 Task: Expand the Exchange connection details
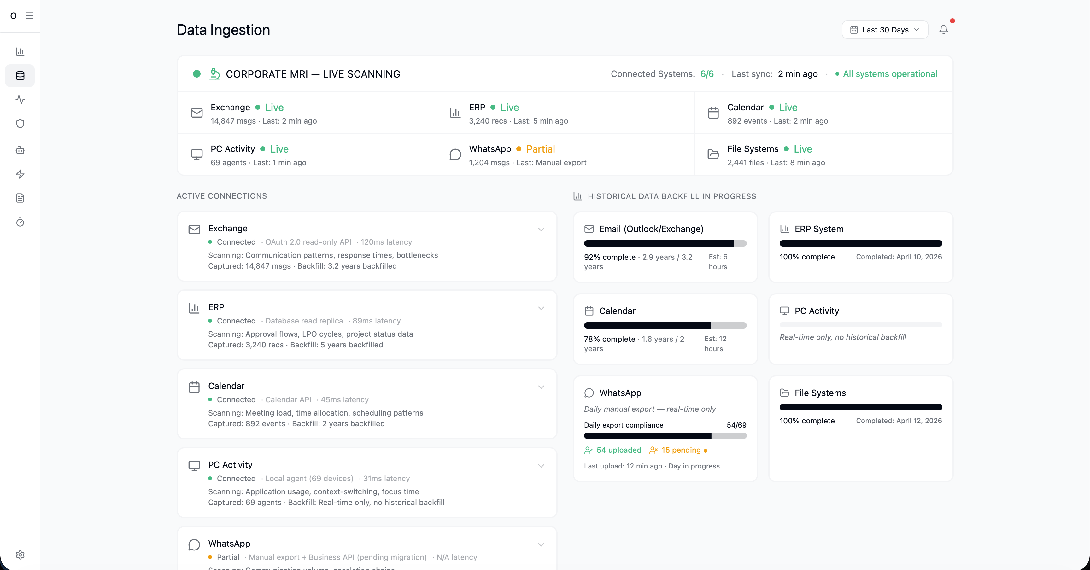(x=542, y=230)
